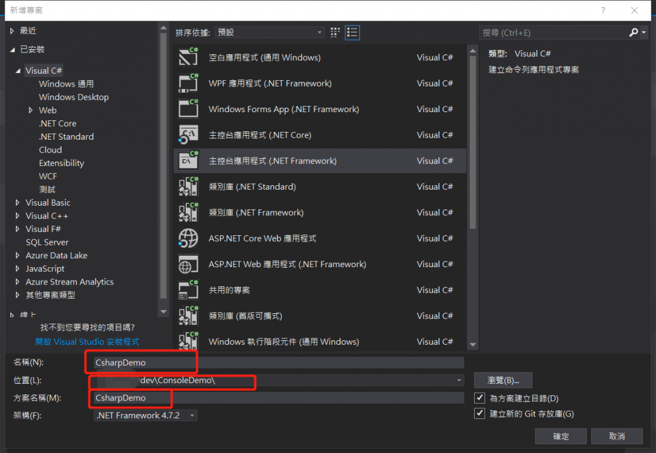Image resolution: width=656 pixels, height=453 pixels.
Task: Click the 方案名稱 input field
Action: 279,398
